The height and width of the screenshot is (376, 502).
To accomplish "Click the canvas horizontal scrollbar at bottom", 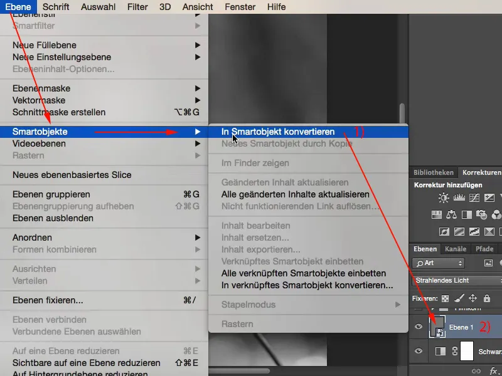I will pos(240,371).
